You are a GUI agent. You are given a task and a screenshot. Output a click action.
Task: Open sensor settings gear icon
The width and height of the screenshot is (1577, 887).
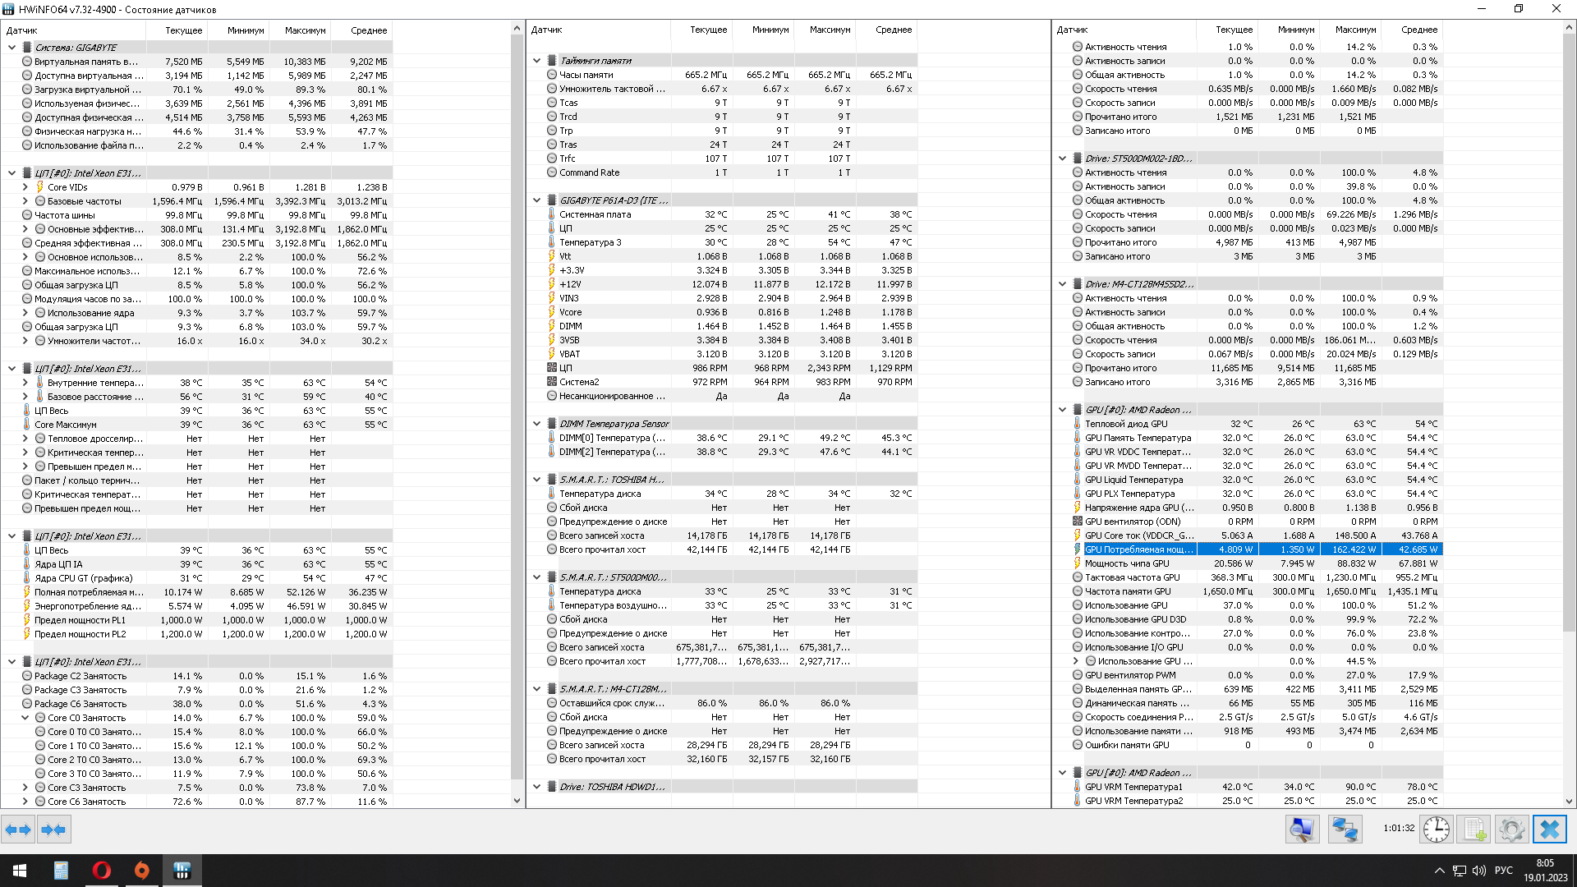[1511, 830]
